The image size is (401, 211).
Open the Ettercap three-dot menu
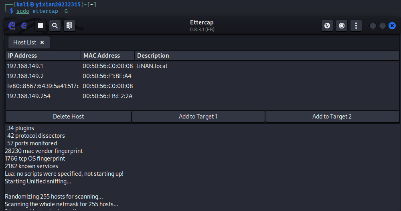(x=356, y=26)
